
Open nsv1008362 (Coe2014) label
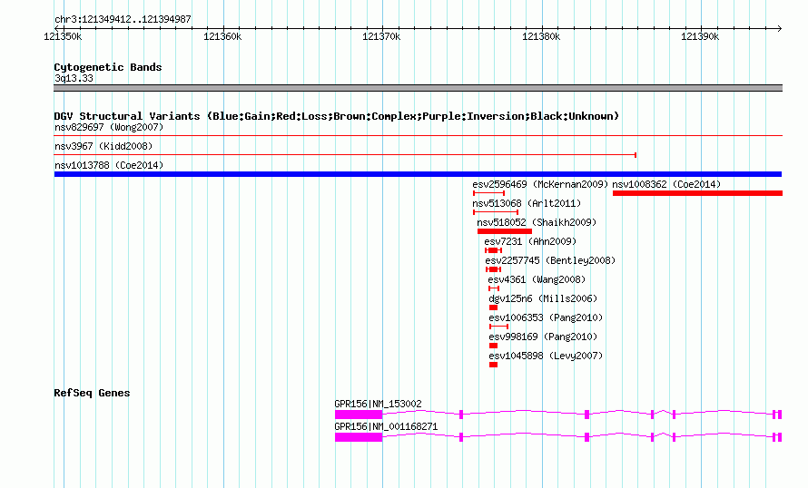(x=666, y=184)
